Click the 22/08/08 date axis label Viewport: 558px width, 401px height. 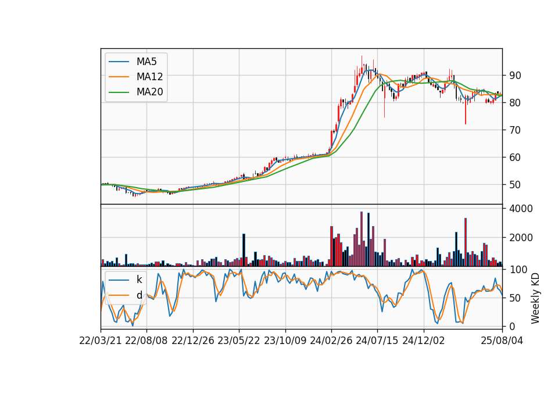click(146, 341)
